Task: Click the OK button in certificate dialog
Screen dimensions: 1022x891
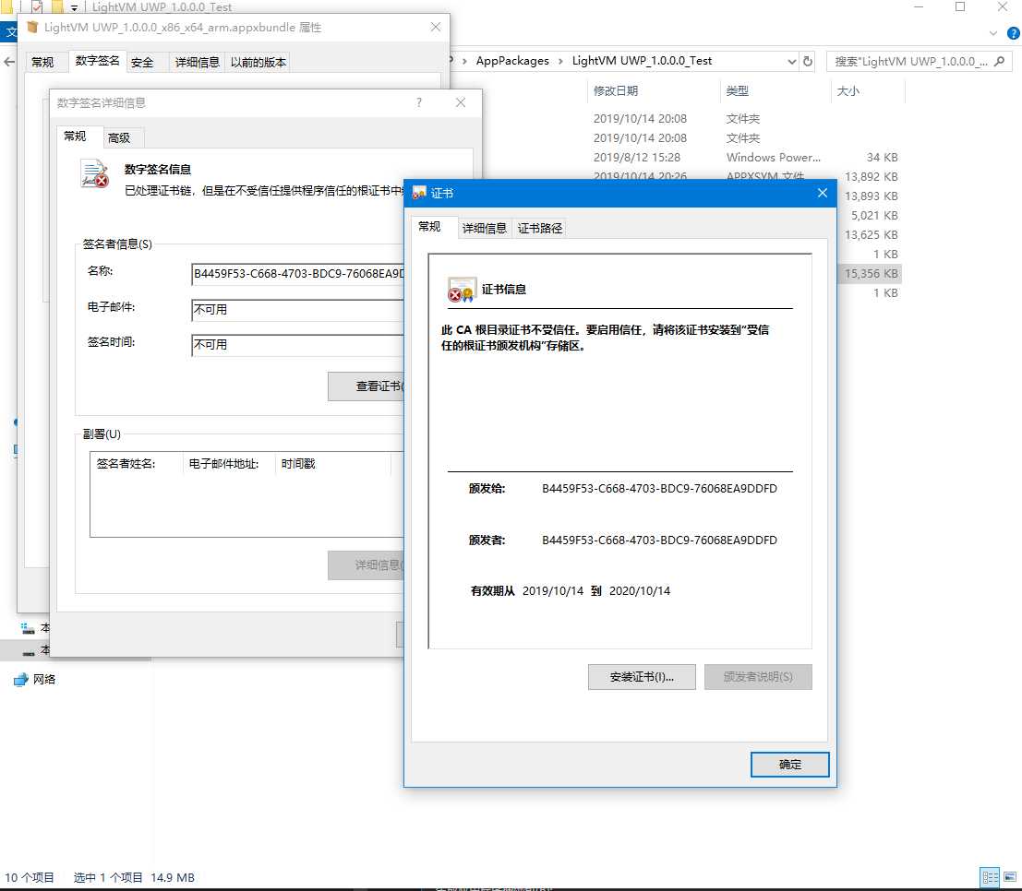Action: pos(789,764)
